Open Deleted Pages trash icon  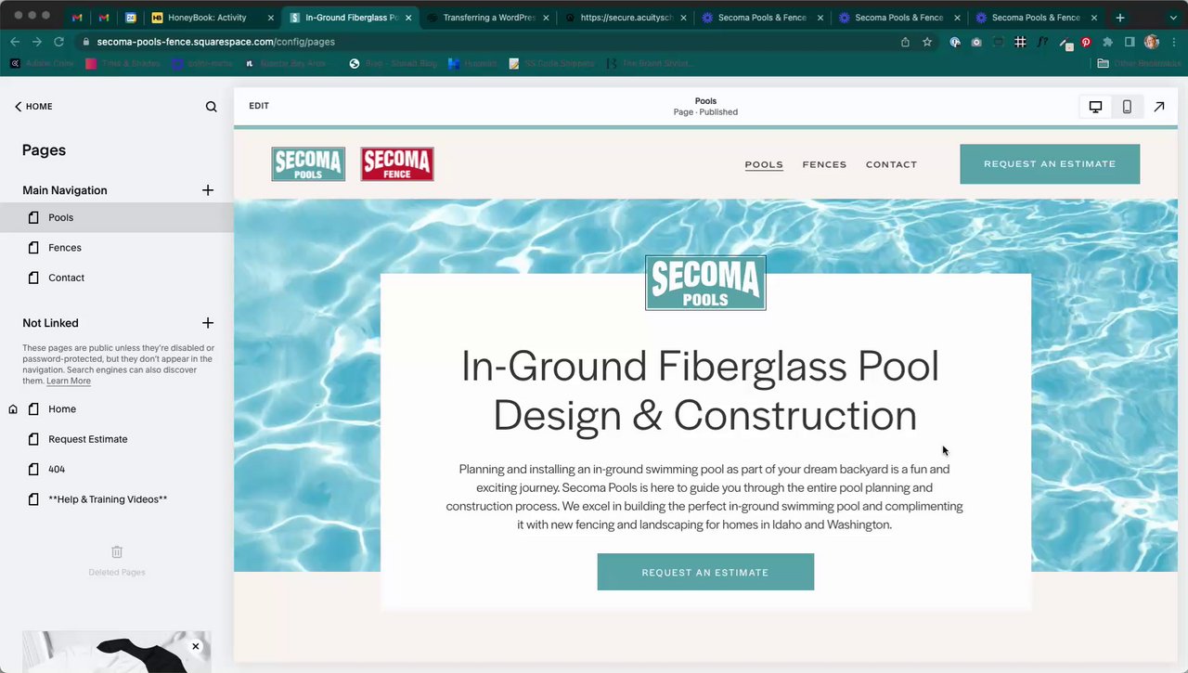[x=117, y=551]
